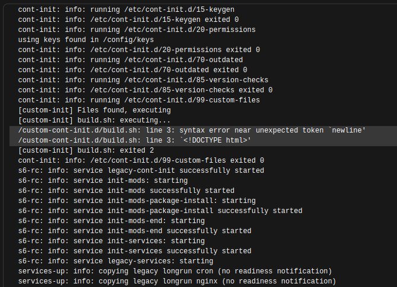Click 'init-mods-package-install successfully started' line

160,211
